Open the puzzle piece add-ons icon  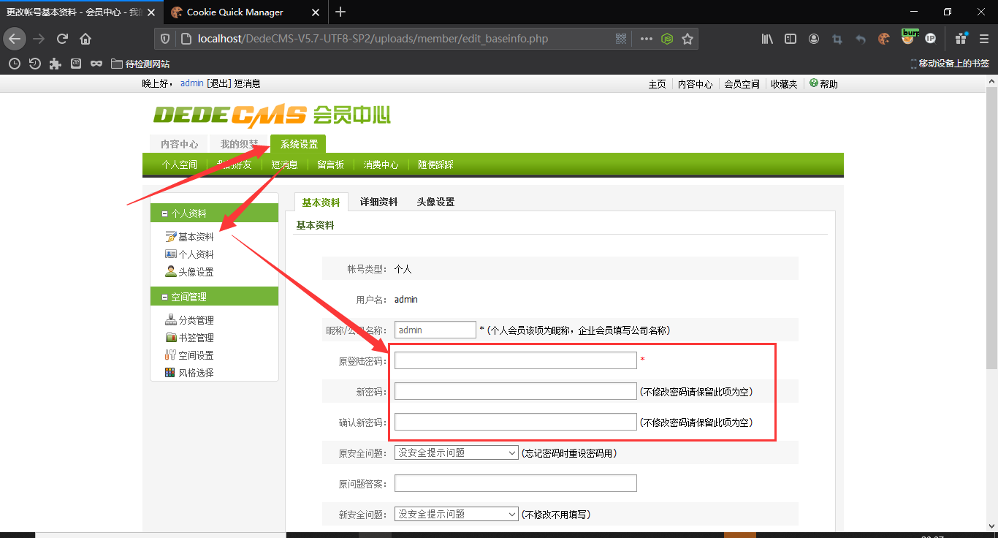tap(55, 64)
